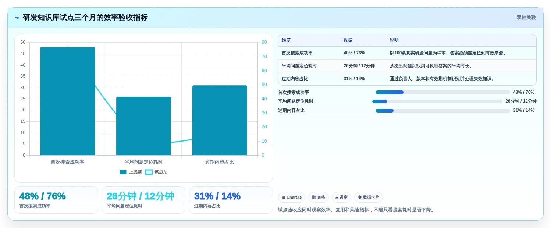Click the 过期内容占比 progress bar
The height and width of the screenshot is (228, 551).
[443, 111]
